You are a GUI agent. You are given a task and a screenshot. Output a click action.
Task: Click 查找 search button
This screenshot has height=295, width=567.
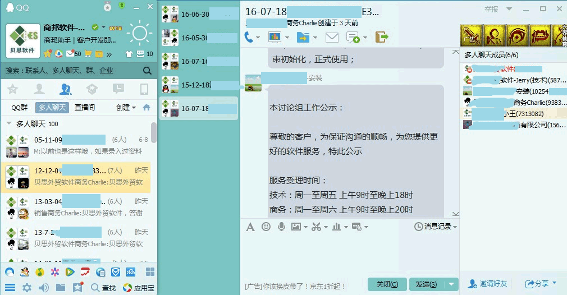point(103,288)
